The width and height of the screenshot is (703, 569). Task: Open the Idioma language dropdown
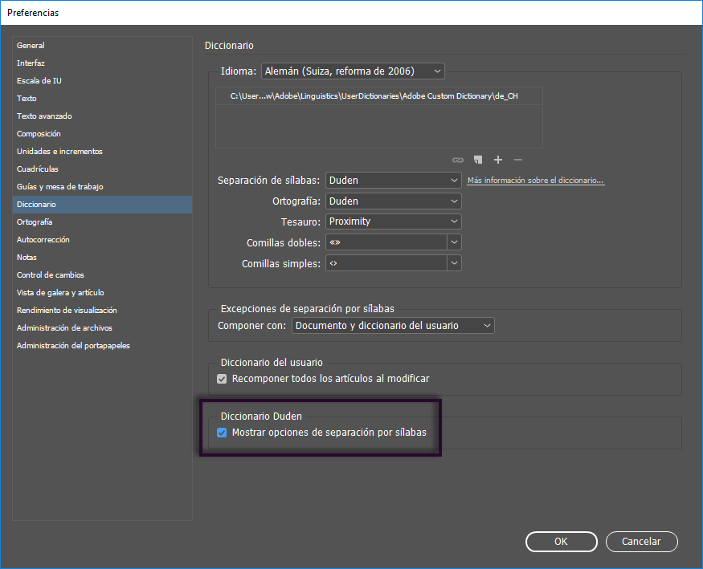pyautogui.click(x=353, y=71)
